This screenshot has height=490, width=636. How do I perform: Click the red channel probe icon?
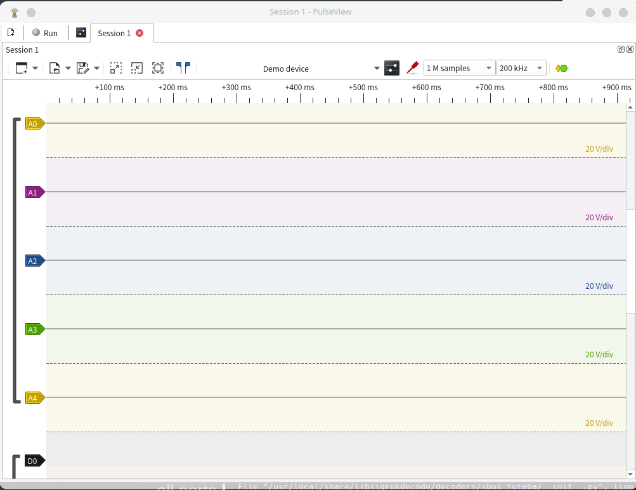pyautogui.click(x=413, y=68)
